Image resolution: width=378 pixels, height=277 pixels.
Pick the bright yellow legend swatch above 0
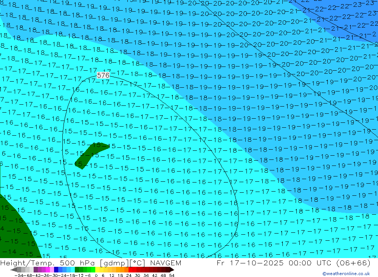pyautogui.click(x=98, y=269)
